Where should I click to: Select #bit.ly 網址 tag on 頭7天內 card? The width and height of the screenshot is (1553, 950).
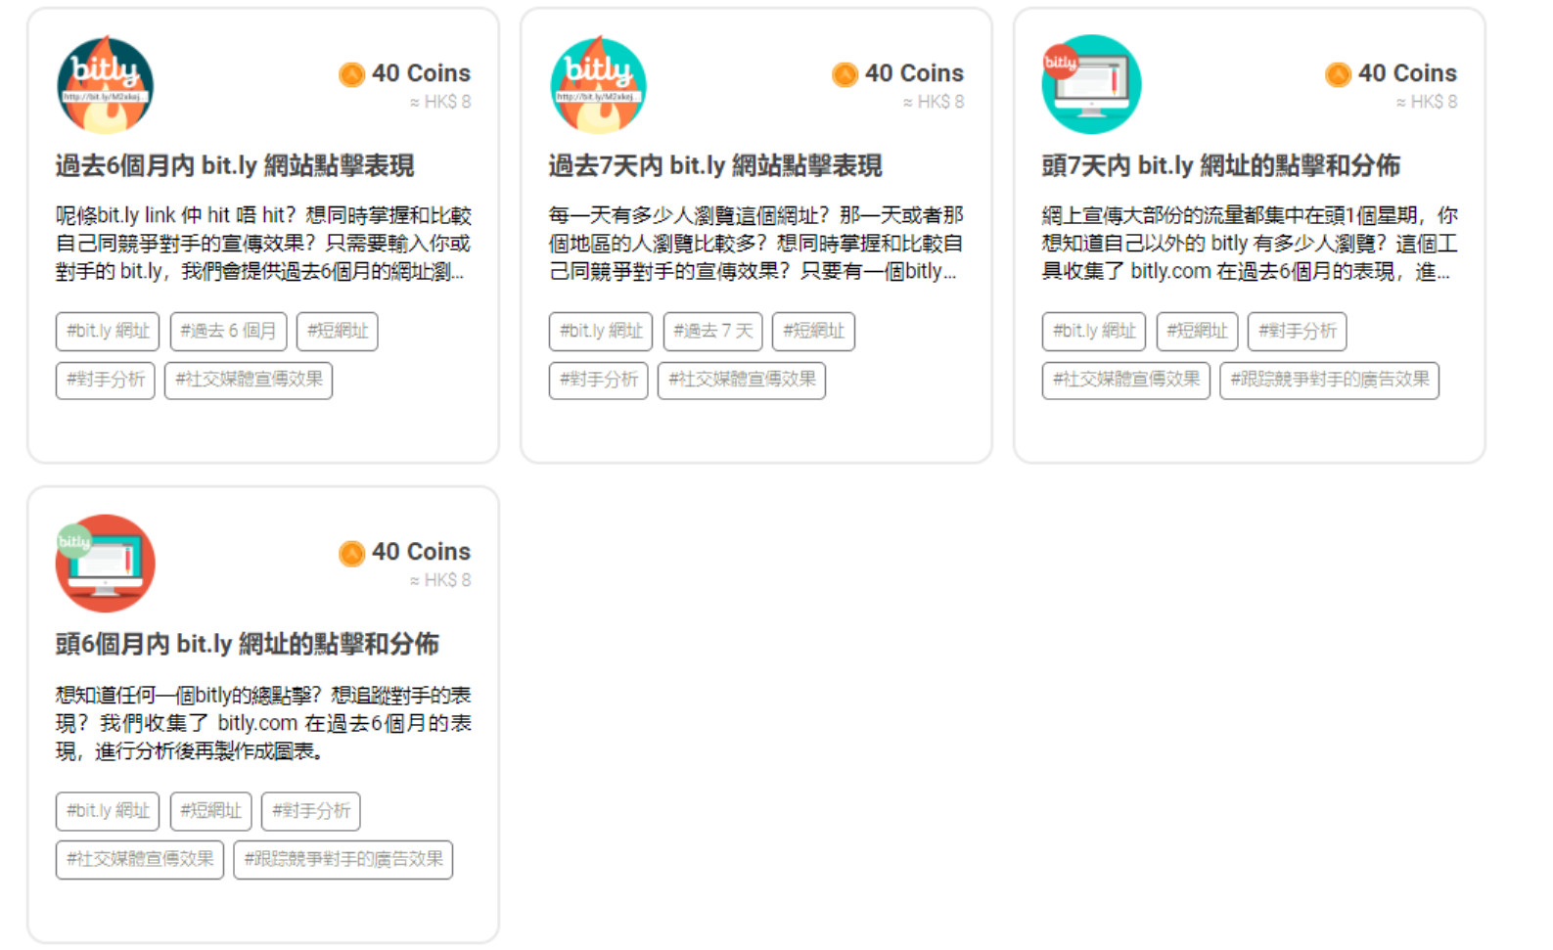[1094, 332]
